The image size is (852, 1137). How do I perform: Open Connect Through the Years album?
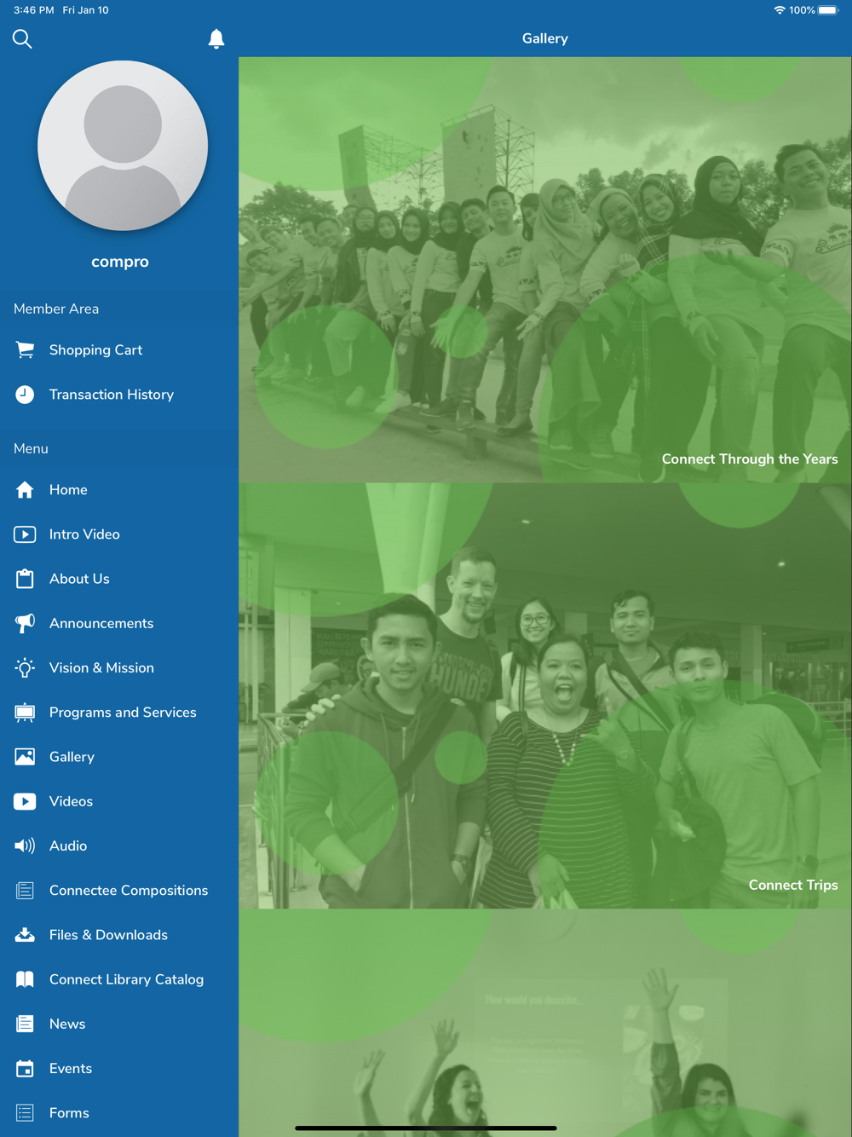tap(545, 270)
